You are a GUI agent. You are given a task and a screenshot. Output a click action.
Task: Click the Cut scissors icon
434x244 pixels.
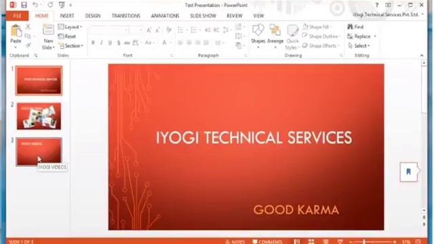(28, 27)
